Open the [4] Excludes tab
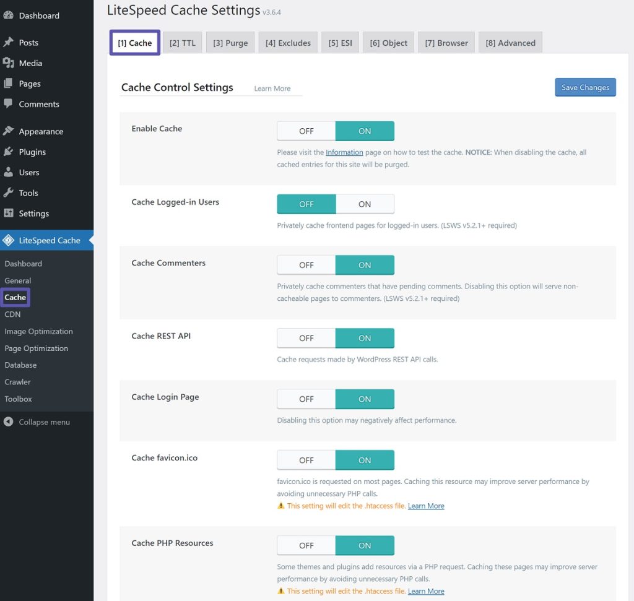Image resolution: width=634 pixels, height=601 pixels. point(288,43)
